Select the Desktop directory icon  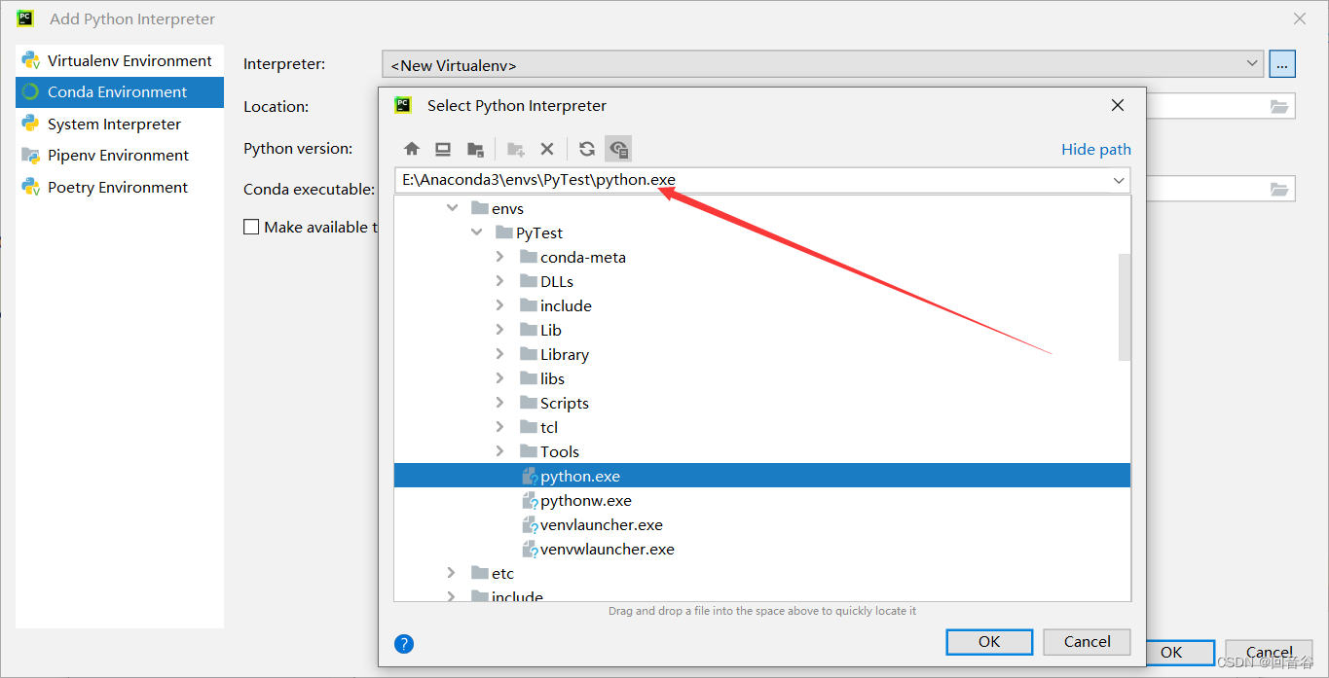[x=443, y=148]
